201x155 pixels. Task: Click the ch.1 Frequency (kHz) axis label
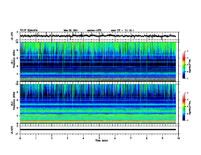[x=13, y=59]
